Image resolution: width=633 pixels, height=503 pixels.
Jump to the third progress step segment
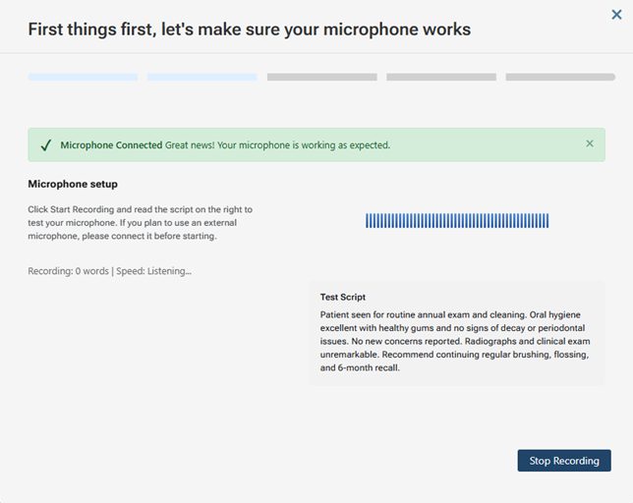(x=321, y=77)
